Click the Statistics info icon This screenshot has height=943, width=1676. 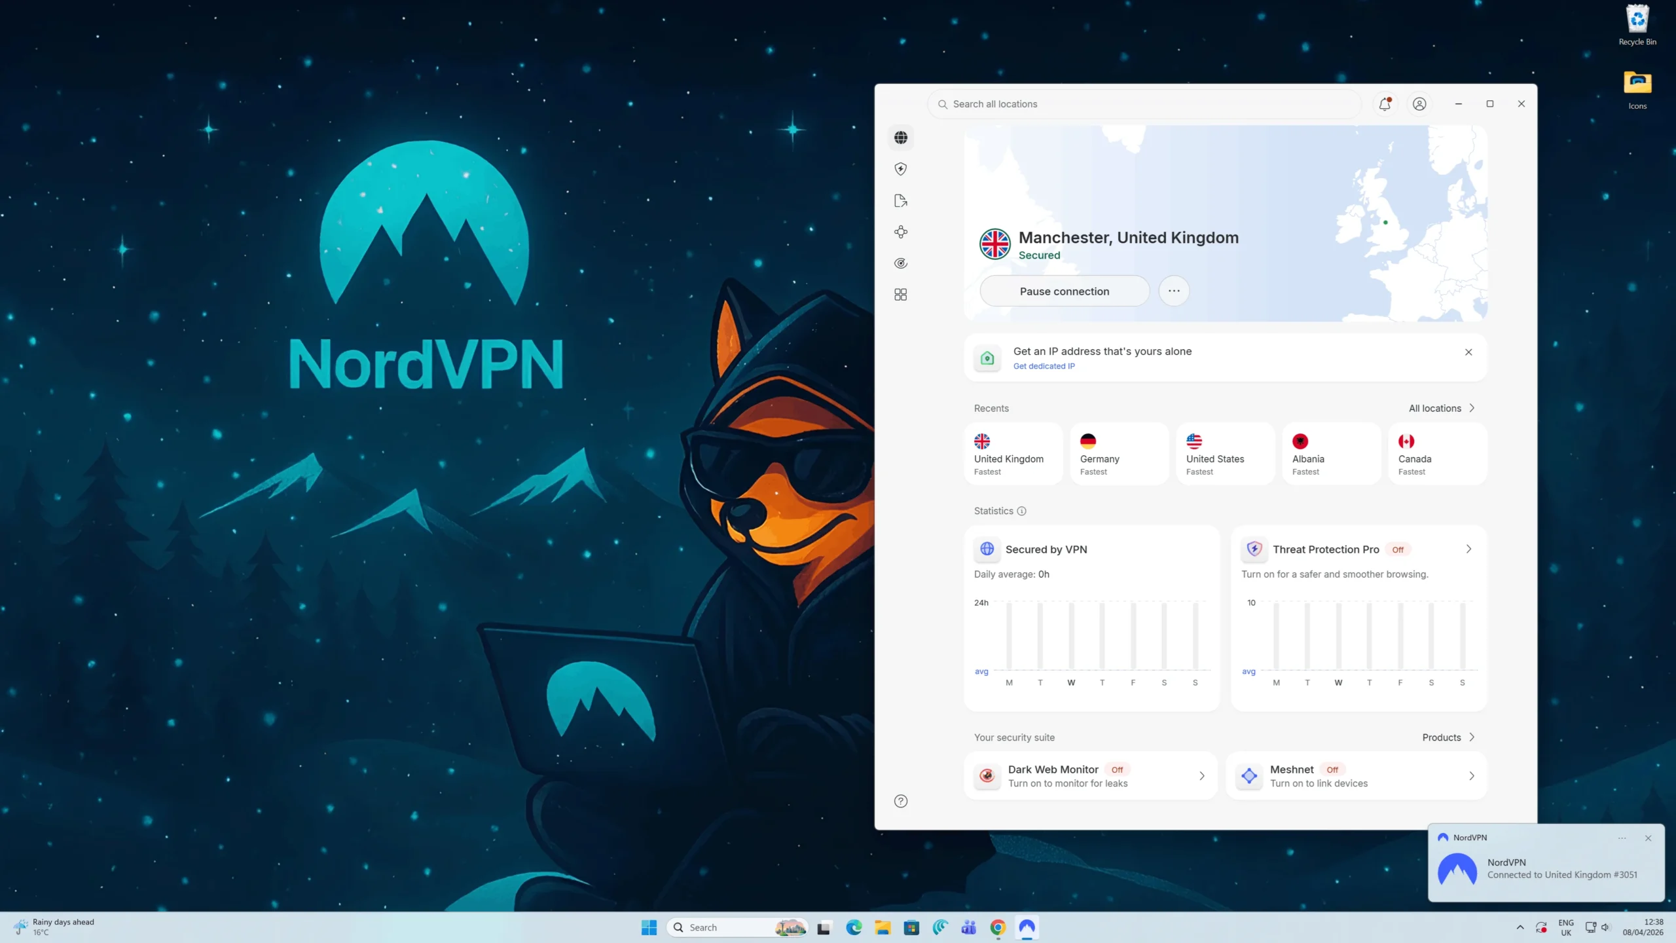1021,511
